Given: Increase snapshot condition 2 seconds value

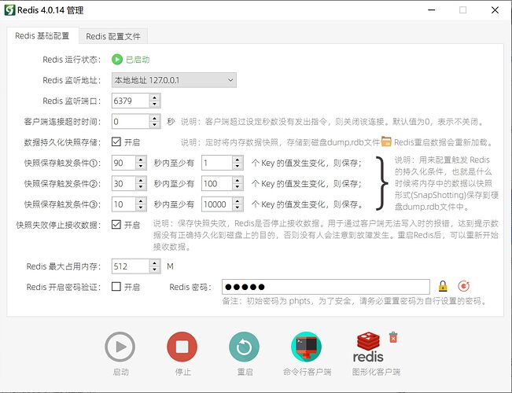Looking at the screenshot, I should [141, 180].
